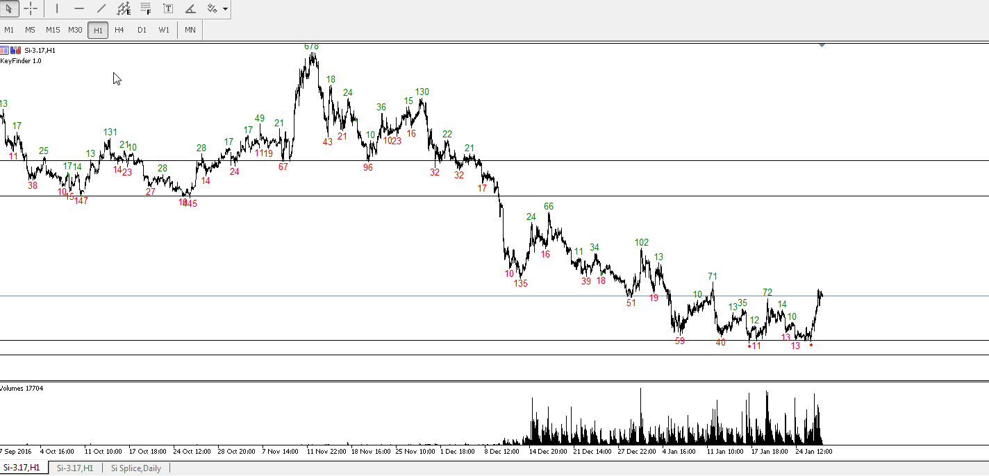Click the 135 low label on chart

(x=521, y=283)
